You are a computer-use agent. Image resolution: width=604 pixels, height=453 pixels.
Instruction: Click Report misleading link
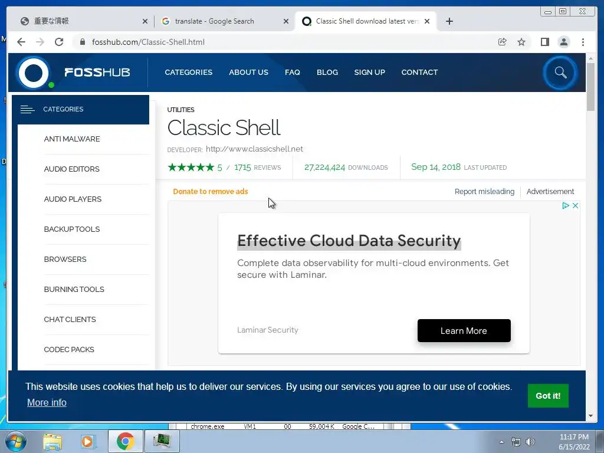point(484,192)
